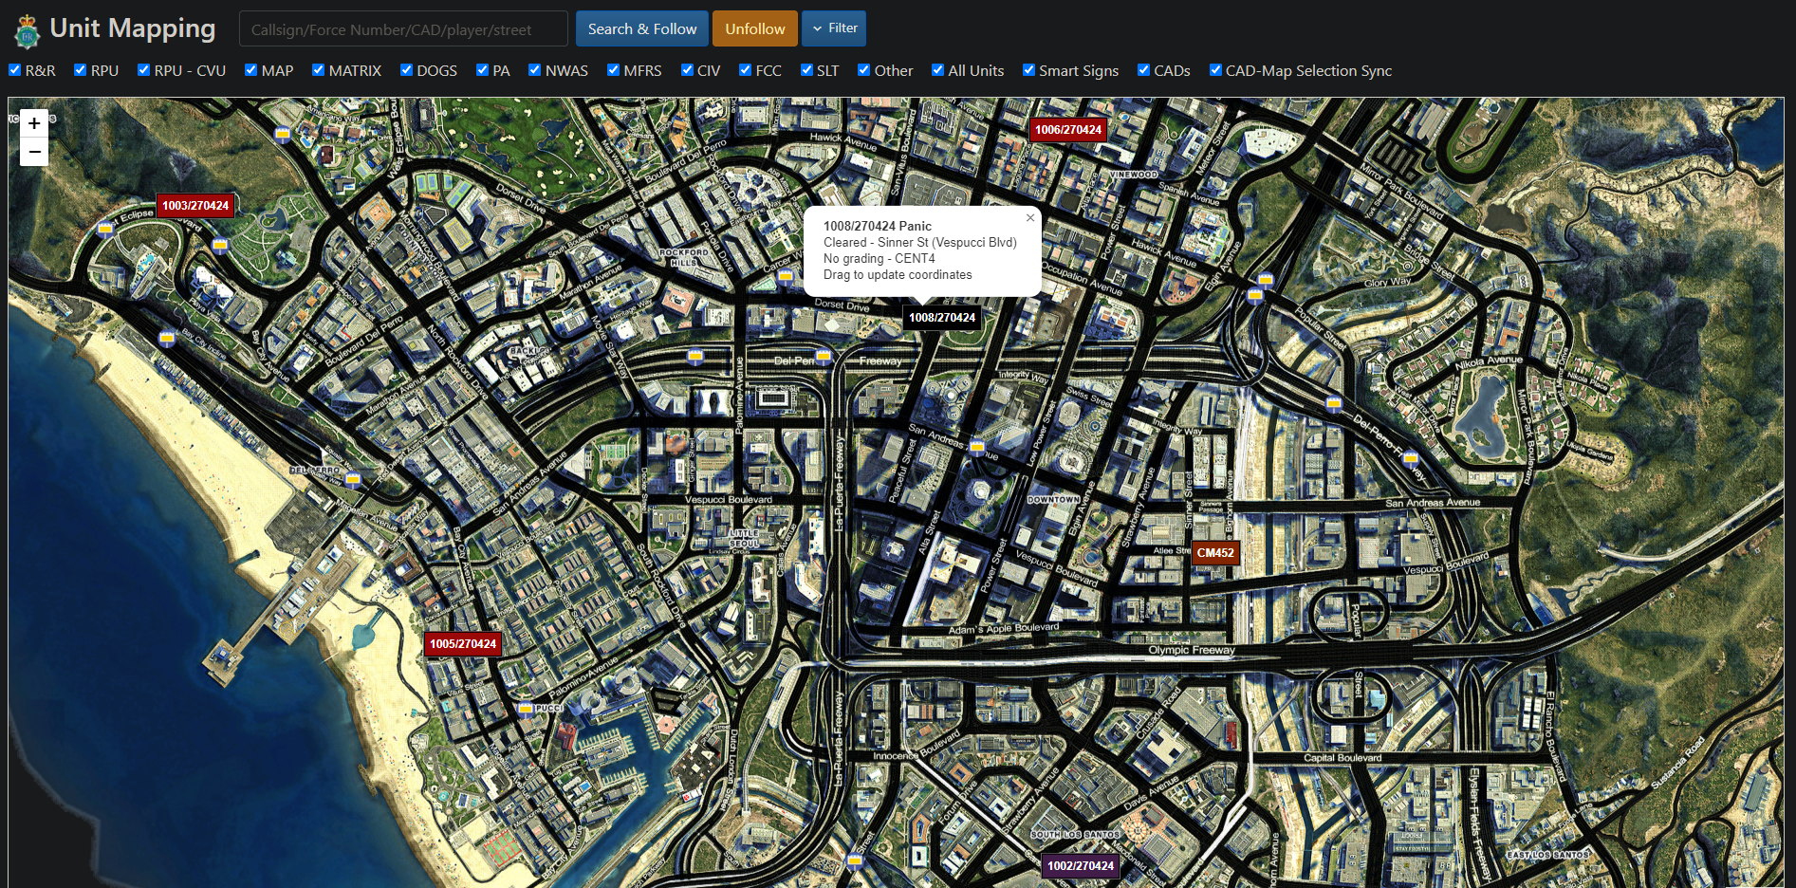The image size is (1796, 888).
Task: Click smart sign on Del-Perro Freeway near Mirror Park
Action: [1411, 458]
